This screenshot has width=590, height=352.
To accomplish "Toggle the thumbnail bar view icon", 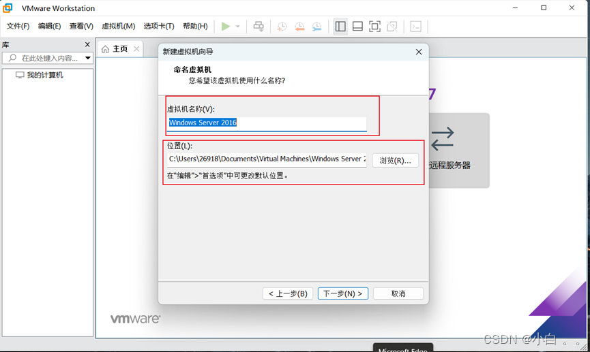I will [x=357, y=27].
